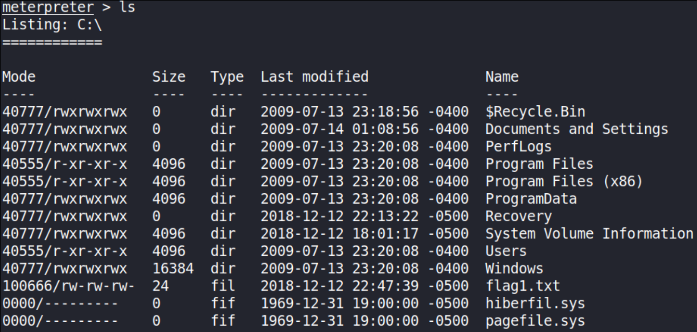Click the 16384 size value

pos(173,268)
